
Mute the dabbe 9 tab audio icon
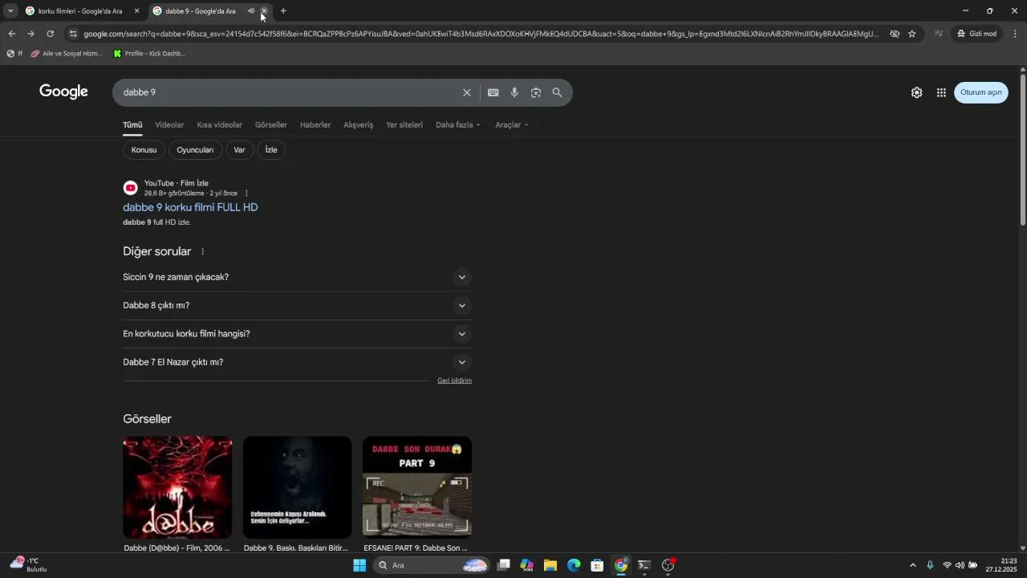click(x=251, y=11)
